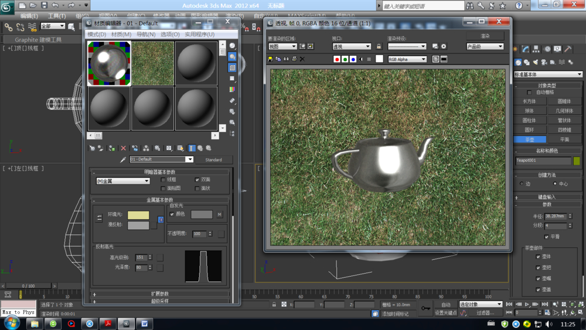Viewport: 586px width, 330px height.
Task: Click the video color check icon
Action: (x=233, y=90)
